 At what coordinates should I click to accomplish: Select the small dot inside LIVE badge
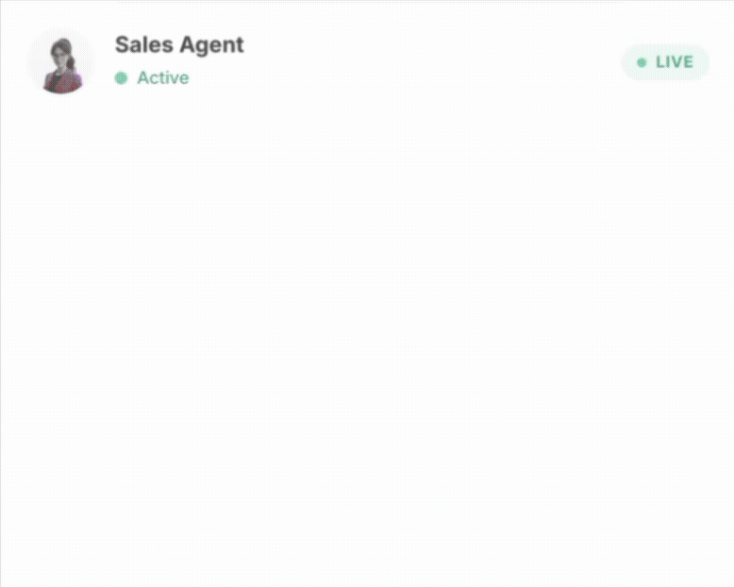(642, 62)
